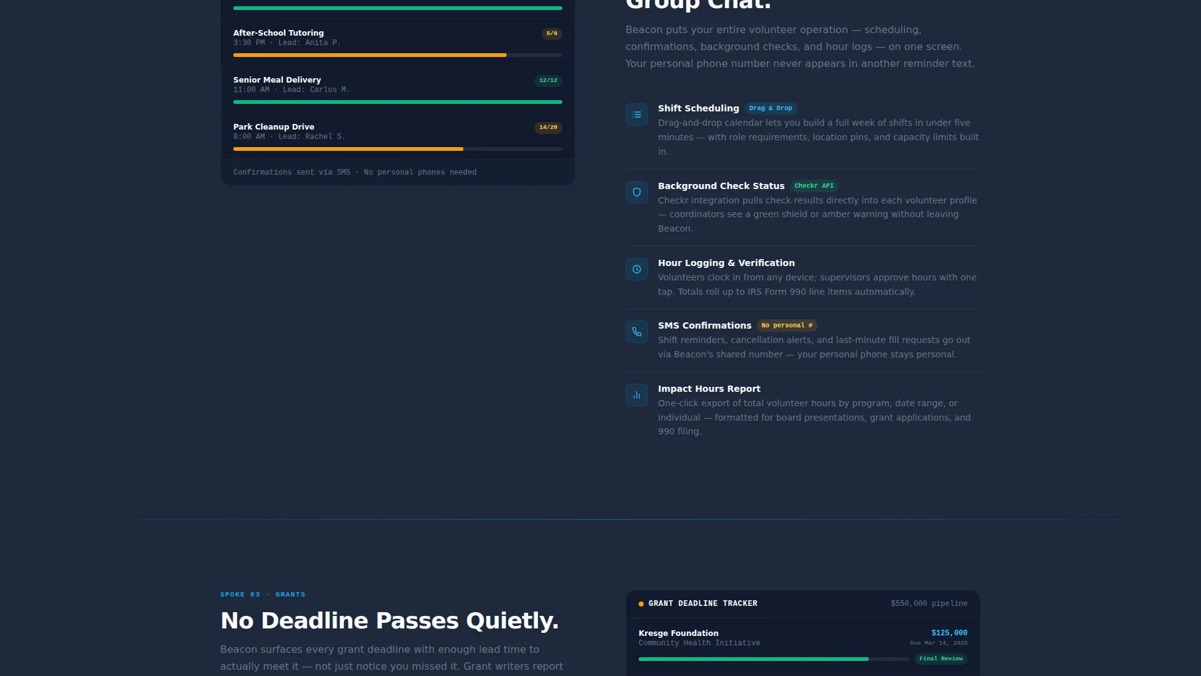Click the Final Review status badge
Viewport: 1201px width, 676px height.
(941, 658)
